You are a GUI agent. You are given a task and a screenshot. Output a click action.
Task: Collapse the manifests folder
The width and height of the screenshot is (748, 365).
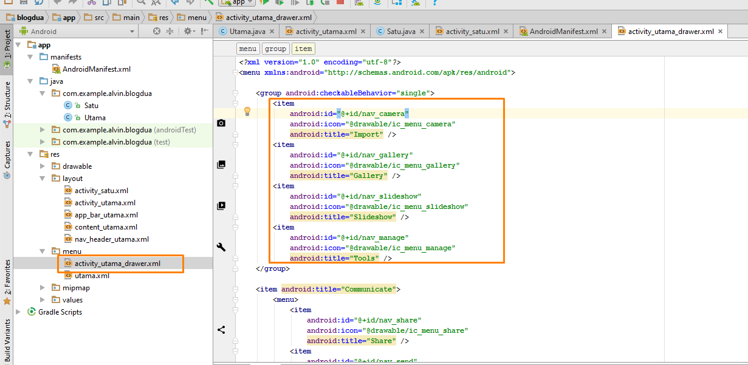click(x=30, y=57)
